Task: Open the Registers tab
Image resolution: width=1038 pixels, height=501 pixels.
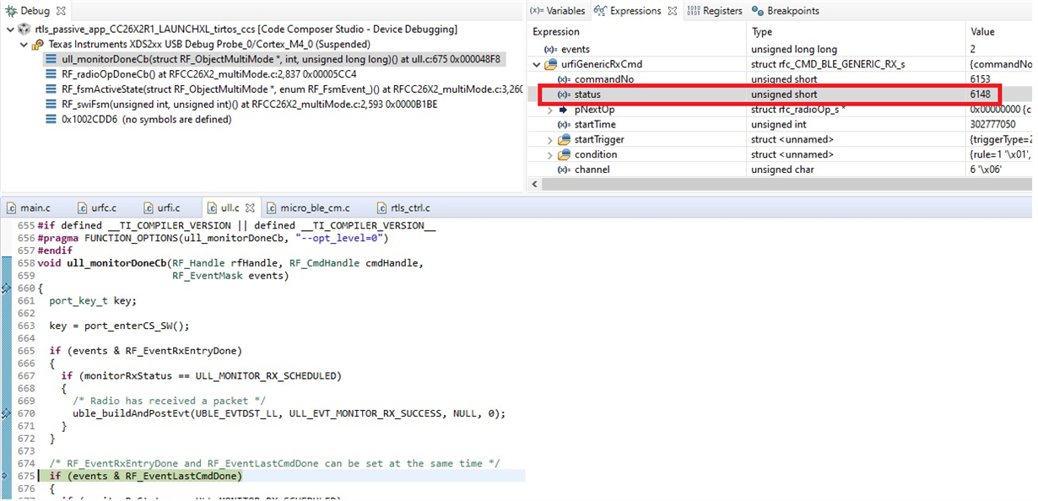Action: pos(713,11)
